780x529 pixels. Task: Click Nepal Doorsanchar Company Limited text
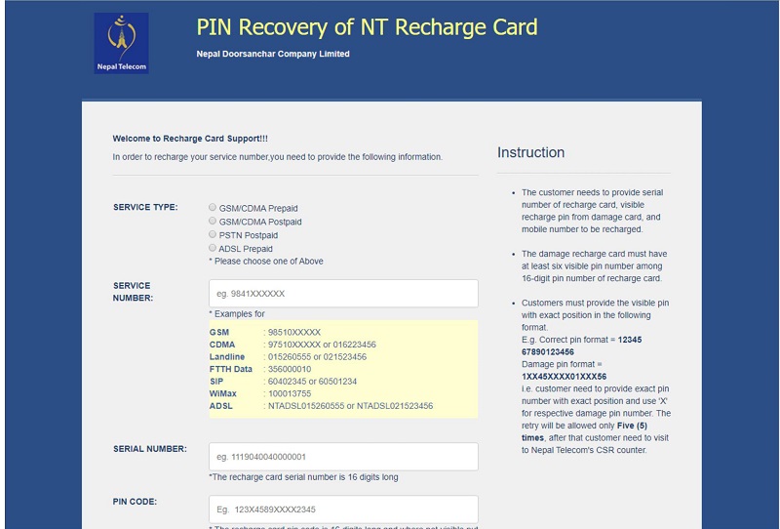point(273,54)
